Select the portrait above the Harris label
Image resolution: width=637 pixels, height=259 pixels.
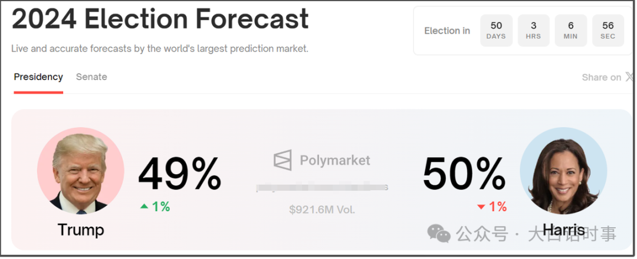563,171
